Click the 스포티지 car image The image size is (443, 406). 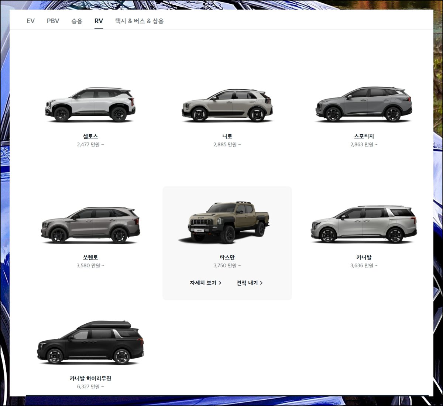(364, 104)
